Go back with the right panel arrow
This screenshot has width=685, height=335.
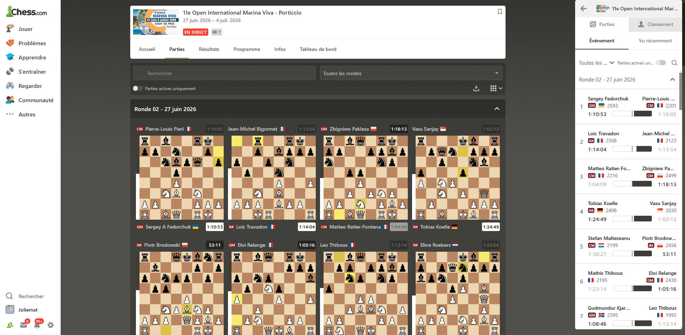coord(584,9)
